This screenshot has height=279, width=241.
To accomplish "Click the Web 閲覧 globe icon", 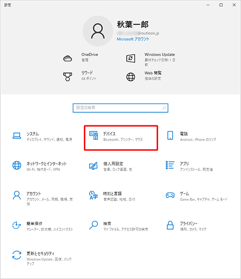I will (x=131, y=77).
